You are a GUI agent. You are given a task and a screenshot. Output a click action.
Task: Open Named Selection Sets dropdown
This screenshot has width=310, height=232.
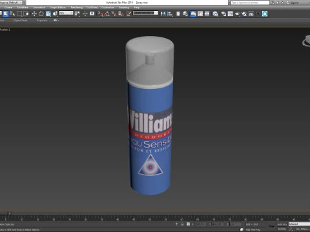pyautogui.click(x=145, y=13)
